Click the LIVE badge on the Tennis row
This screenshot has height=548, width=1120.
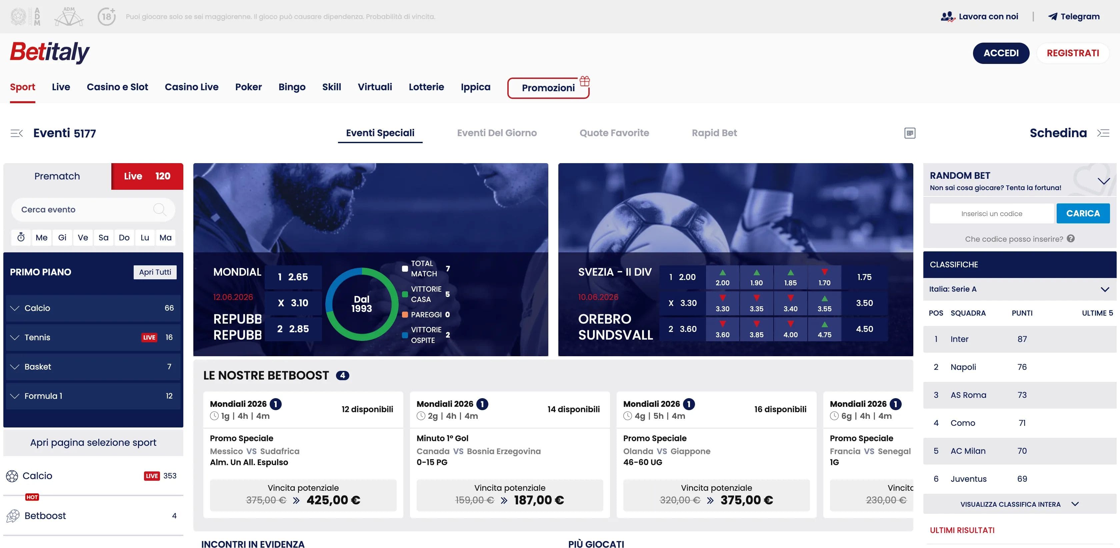point(149,337)
